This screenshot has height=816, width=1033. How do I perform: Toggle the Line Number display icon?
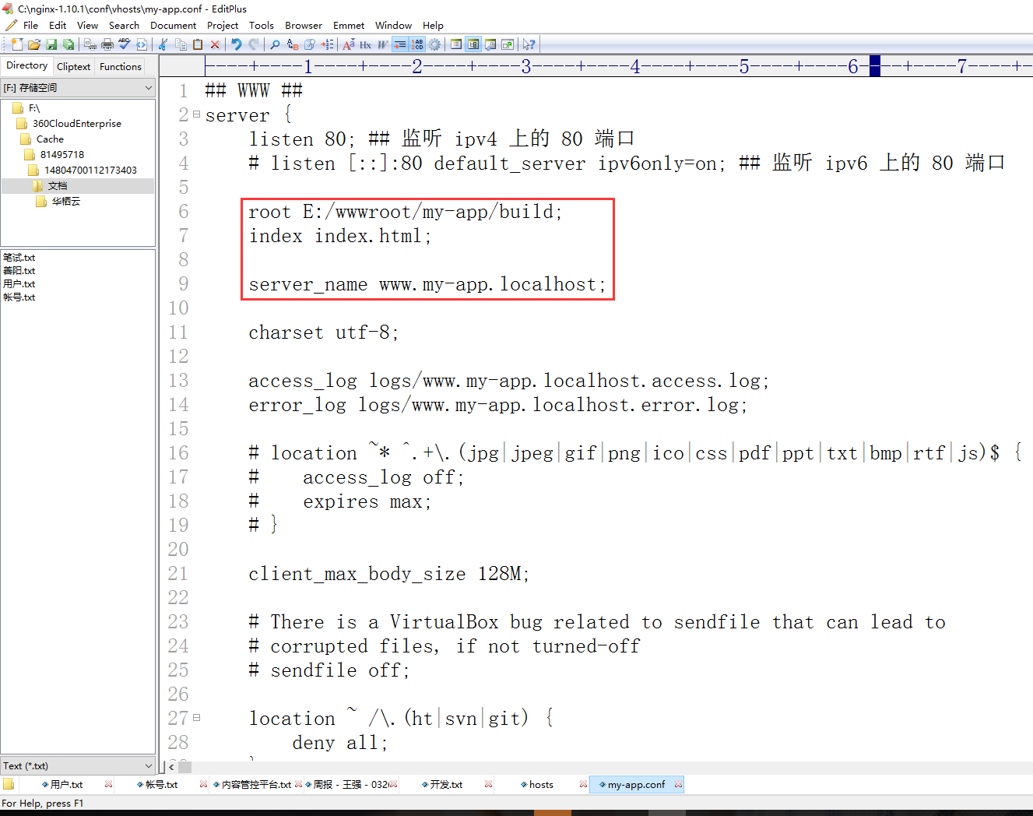click(417, 44)
